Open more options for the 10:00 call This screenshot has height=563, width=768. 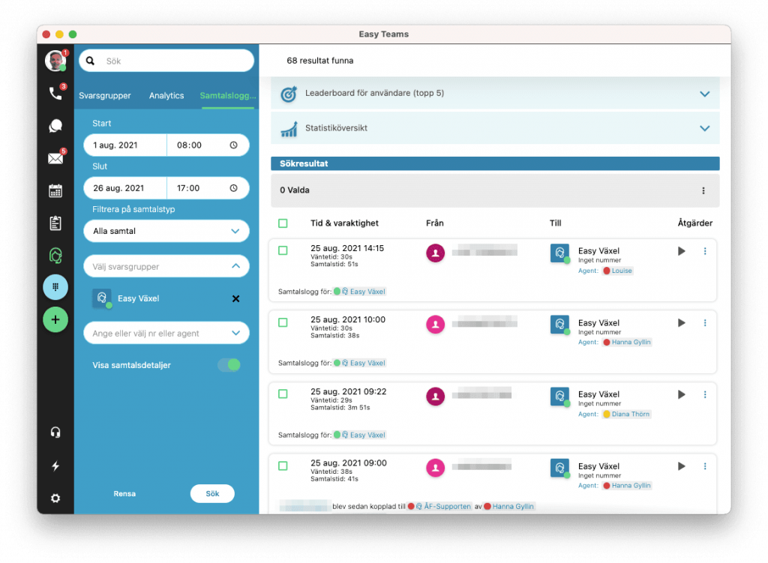(x=705, y=323)
